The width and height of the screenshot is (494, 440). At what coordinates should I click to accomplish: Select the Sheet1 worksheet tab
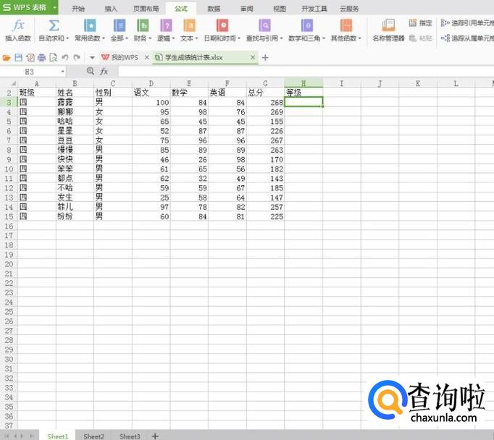[x=58, y=436]
